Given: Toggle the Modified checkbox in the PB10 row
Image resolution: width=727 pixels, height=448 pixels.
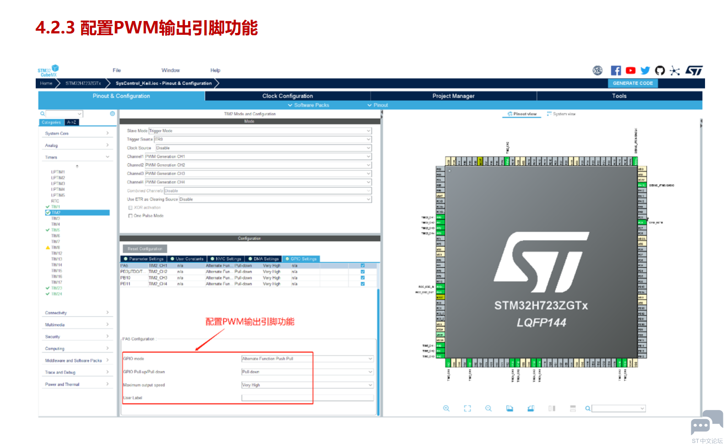Looking at the screenshot, I should click(363, 278).
